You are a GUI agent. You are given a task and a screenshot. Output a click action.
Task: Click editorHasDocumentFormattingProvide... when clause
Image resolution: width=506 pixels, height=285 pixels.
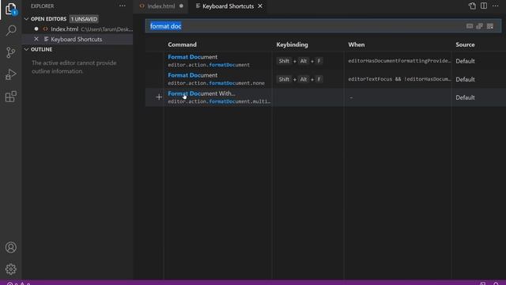pyautogui.click(x=399, y=61)
